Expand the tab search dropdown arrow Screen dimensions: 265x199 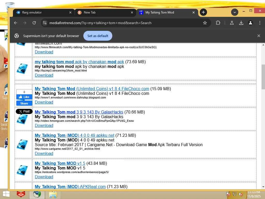(234, 12)
